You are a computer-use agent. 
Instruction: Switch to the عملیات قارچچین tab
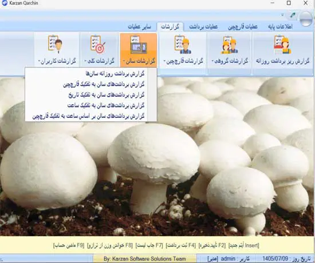243,27
